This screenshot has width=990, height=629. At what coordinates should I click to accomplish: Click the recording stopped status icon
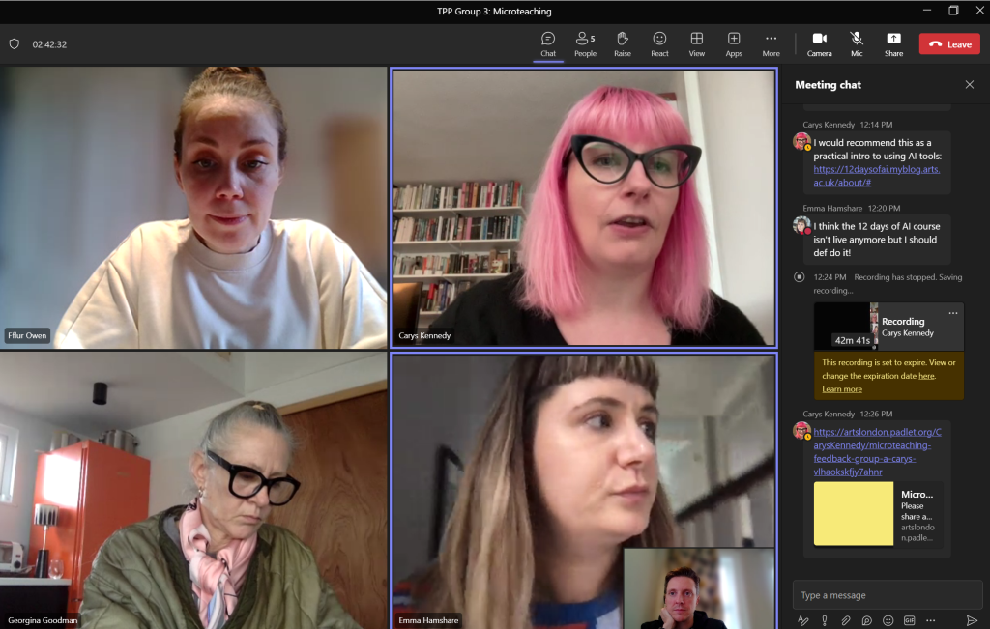click(x=800, y=277)
